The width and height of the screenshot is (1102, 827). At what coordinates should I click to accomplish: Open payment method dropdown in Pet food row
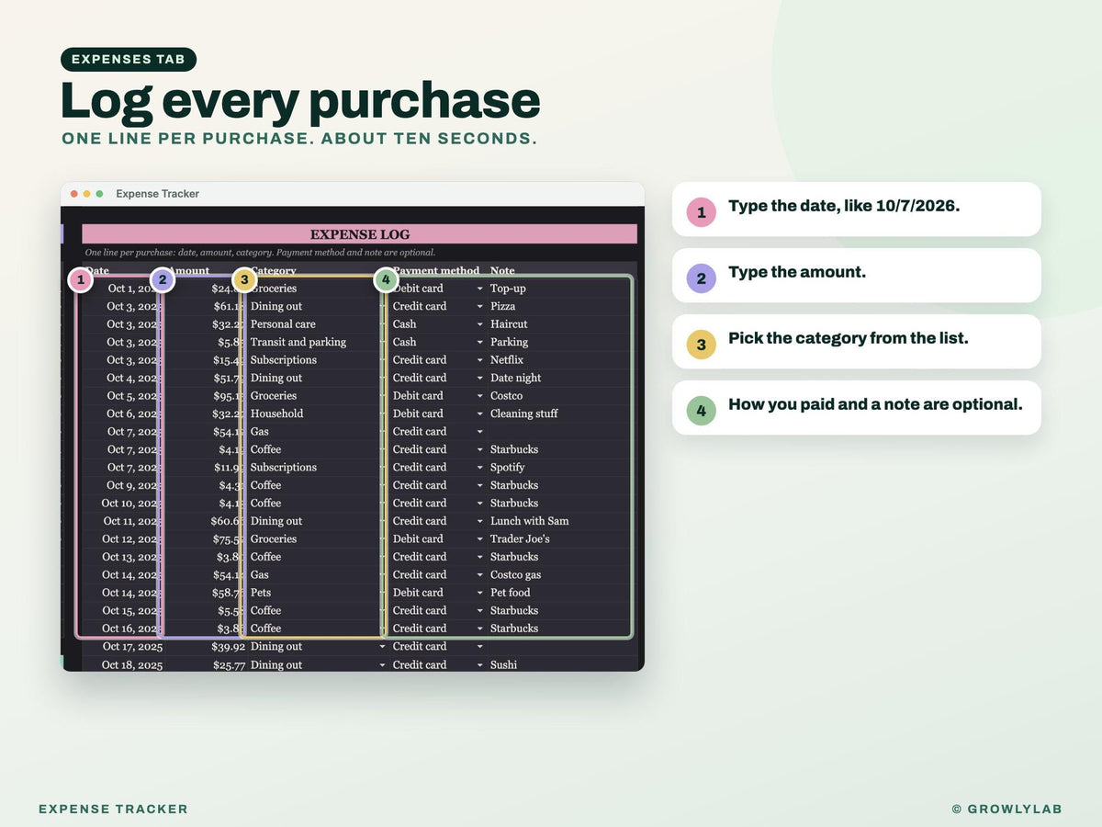point(479,593)
